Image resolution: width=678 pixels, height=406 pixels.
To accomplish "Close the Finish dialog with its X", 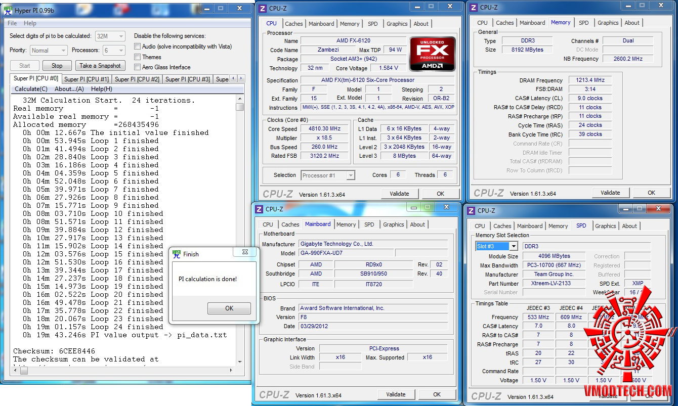I will [245, 252].
